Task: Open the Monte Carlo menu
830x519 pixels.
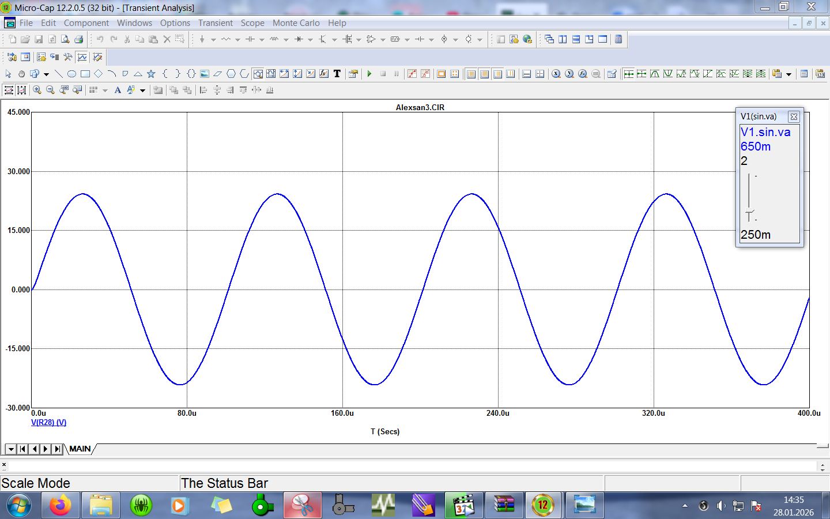Action: coord(296,23)
